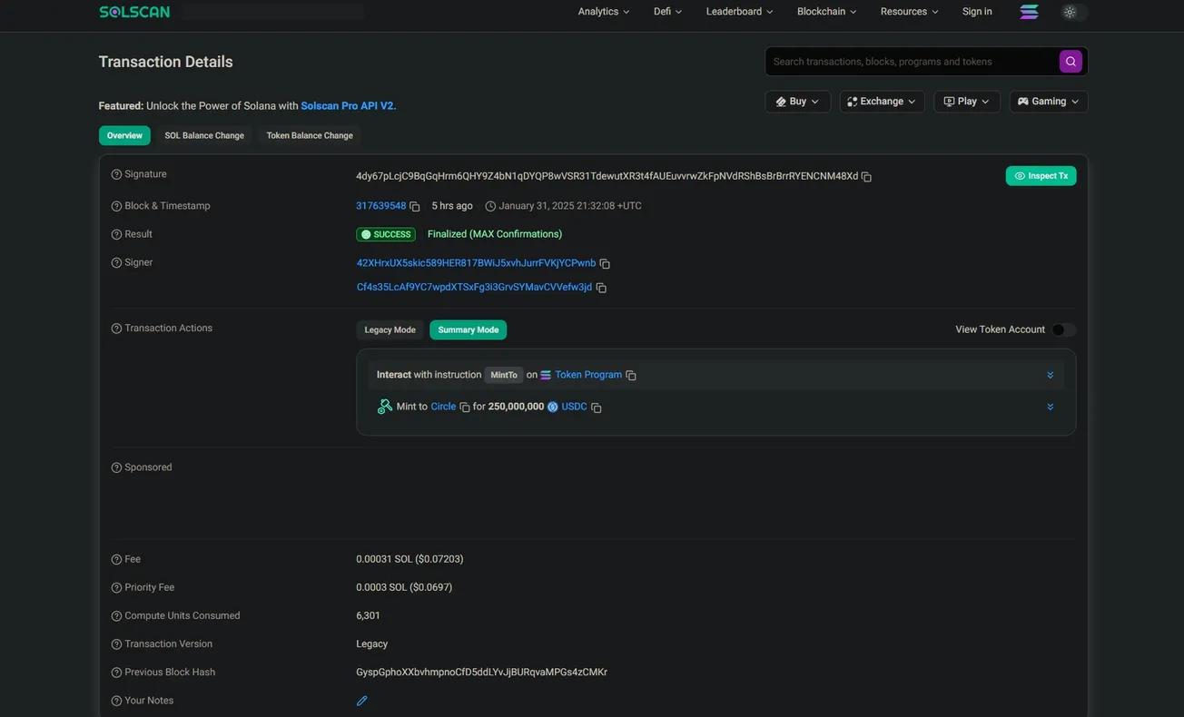This screenshot has width=1184, height=717.
Task: Open the USDC token link
Action: [575, 407]
